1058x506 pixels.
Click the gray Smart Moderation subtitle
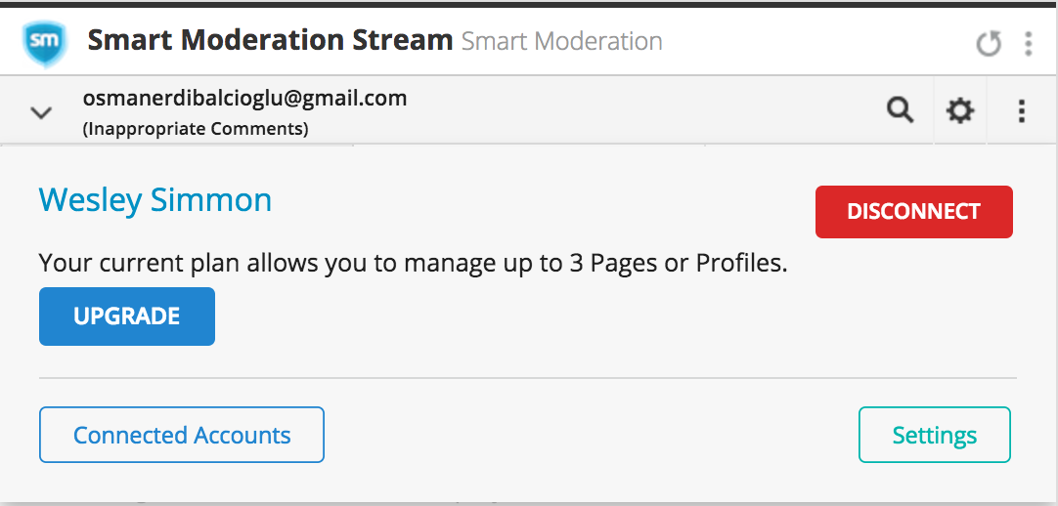pos(561,42)
